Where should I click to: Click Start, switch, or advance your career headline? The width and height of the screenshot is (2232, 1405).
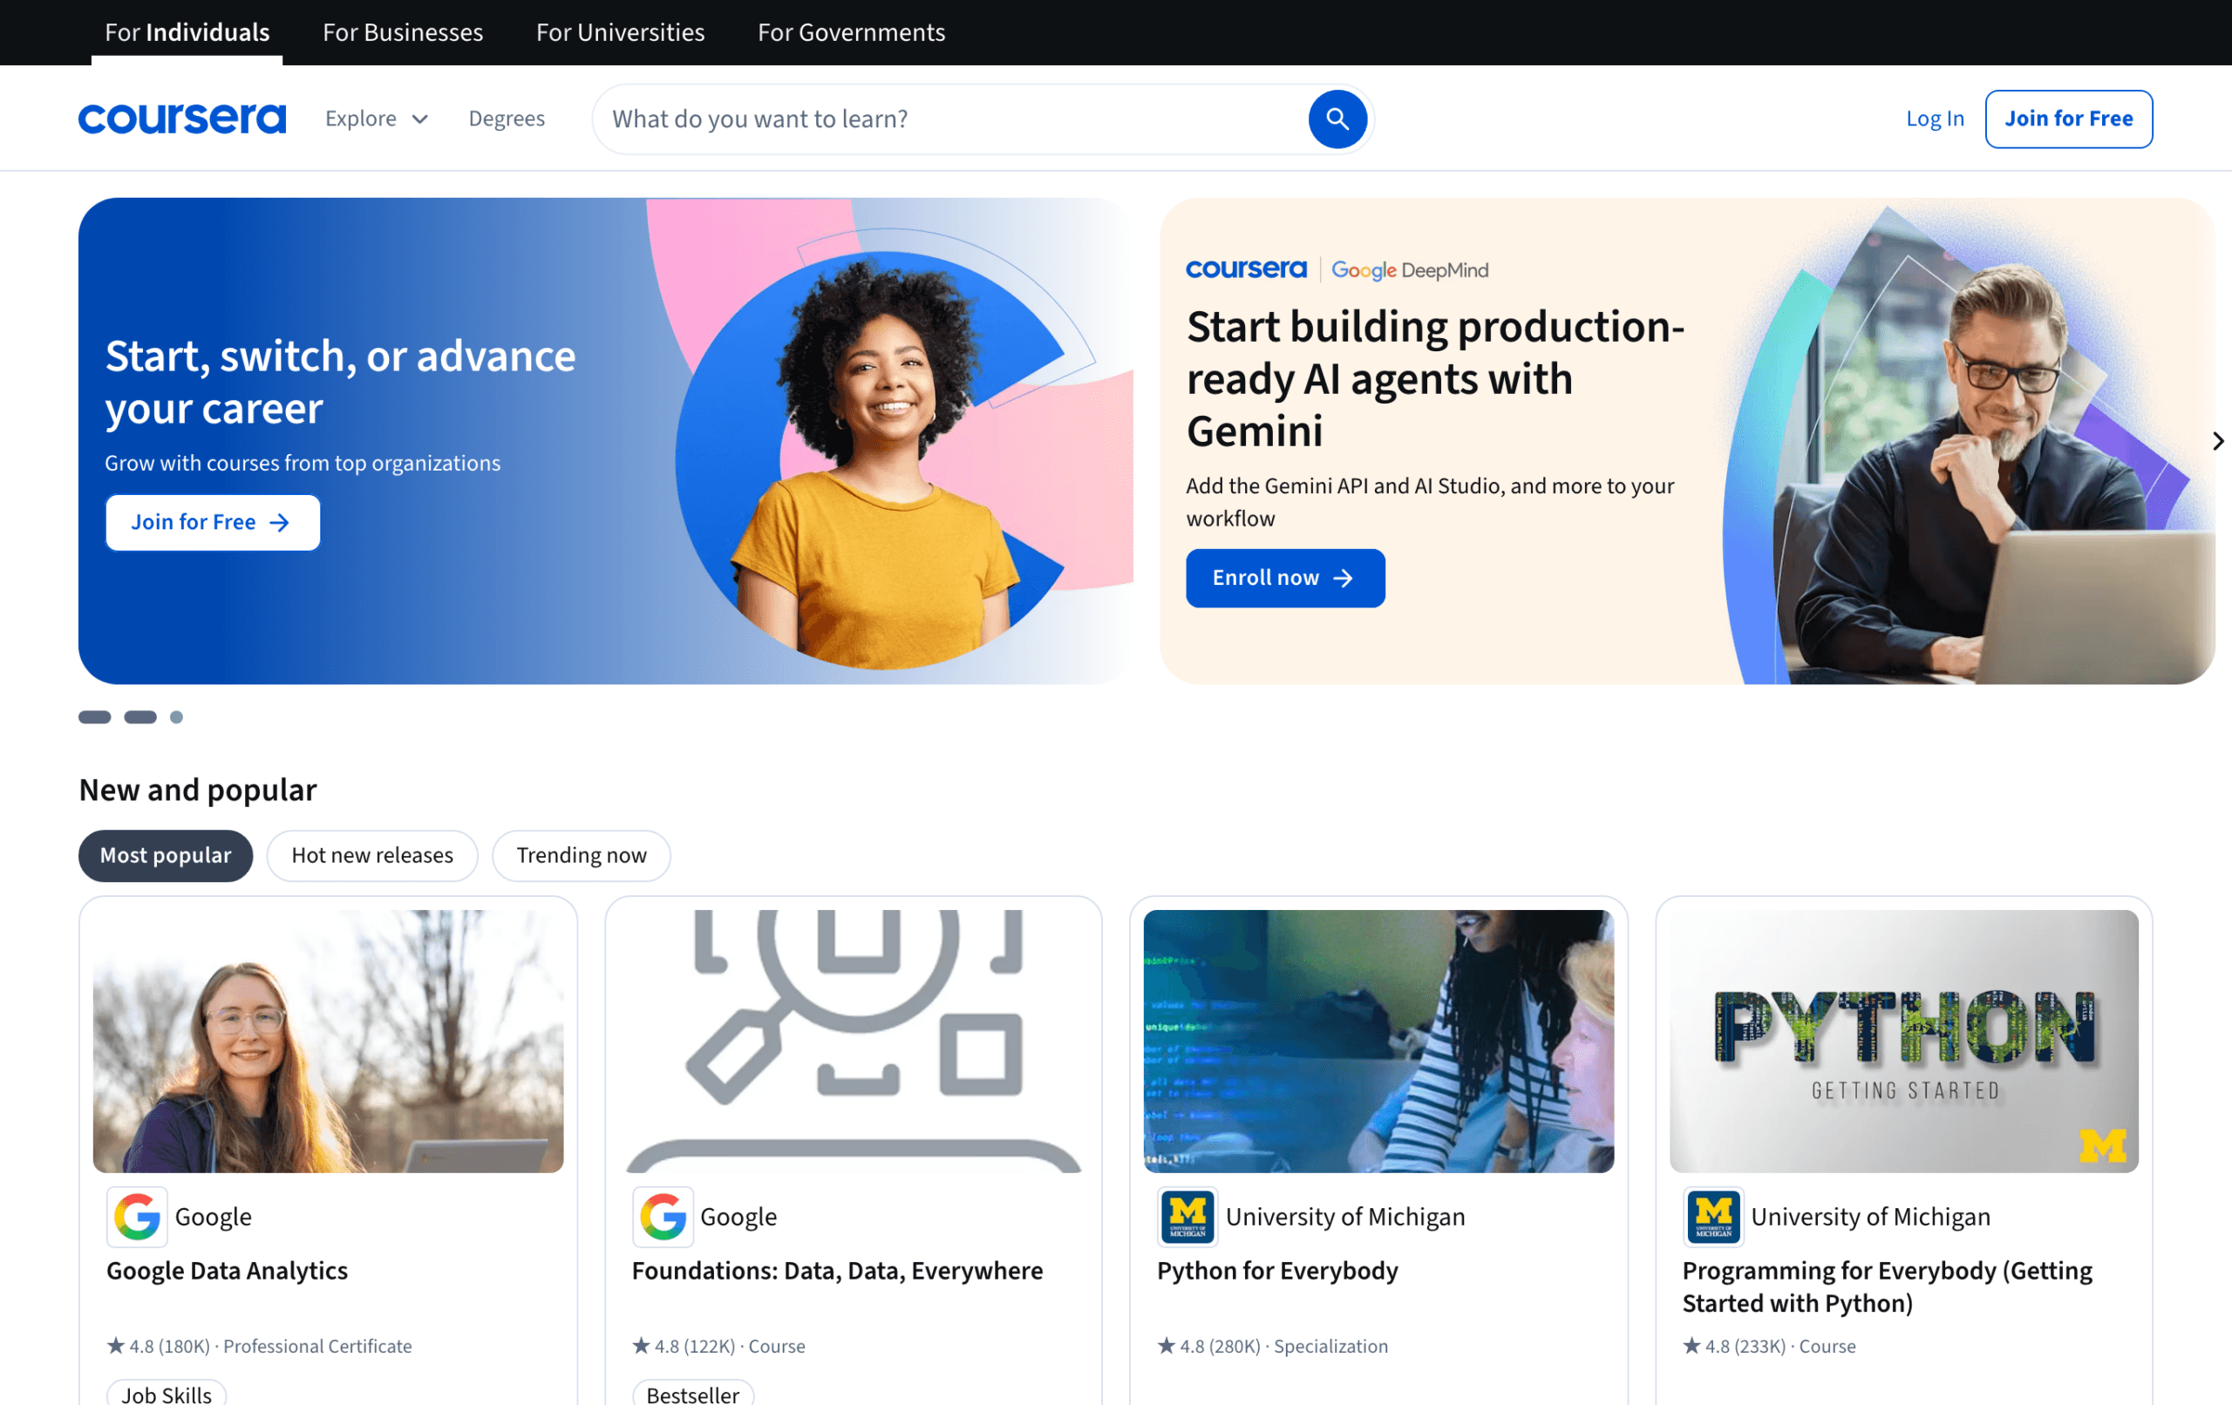pos(340,382)
